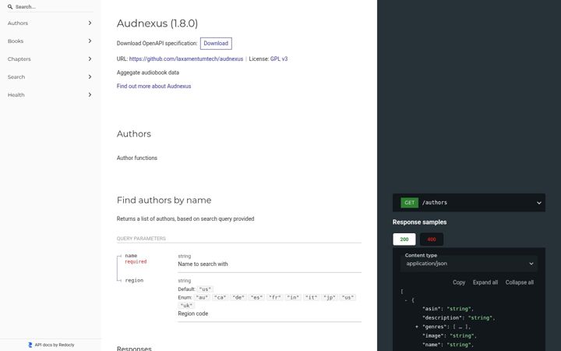Open the Search sidebar section
This screenshot has height=351, width=561.
pyautogui.click(x=51, y=76)
